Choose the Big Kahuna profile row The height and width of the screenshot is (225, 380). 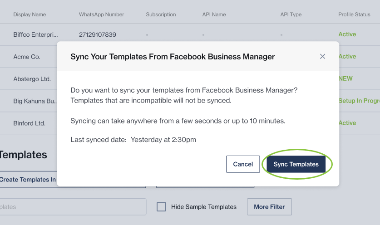[x=35, y=101]
